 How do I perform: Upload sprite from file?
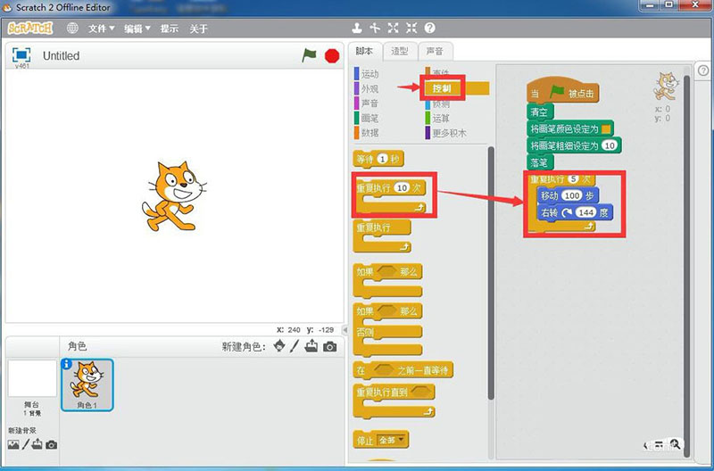tap(311, 346)
